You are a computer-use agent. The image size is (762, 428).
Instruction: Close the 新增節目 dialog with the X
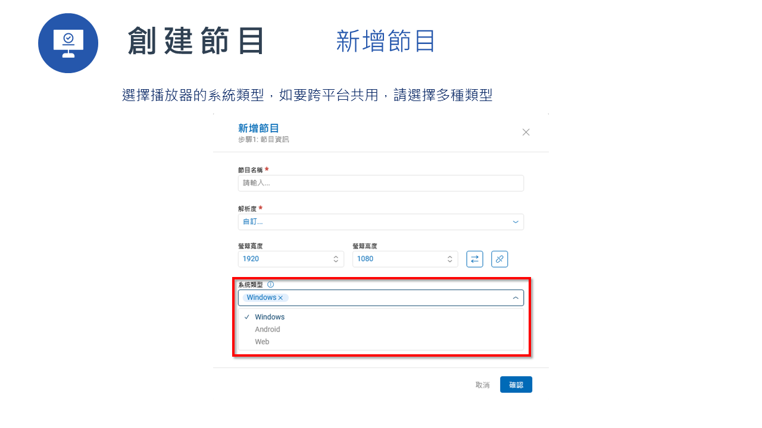click(x=526, y=132)
